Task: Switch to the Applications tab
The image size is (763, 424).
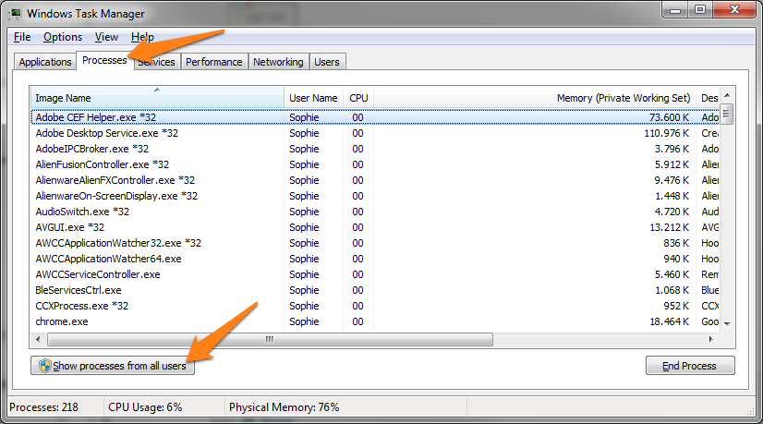Action: click(45, 62)
